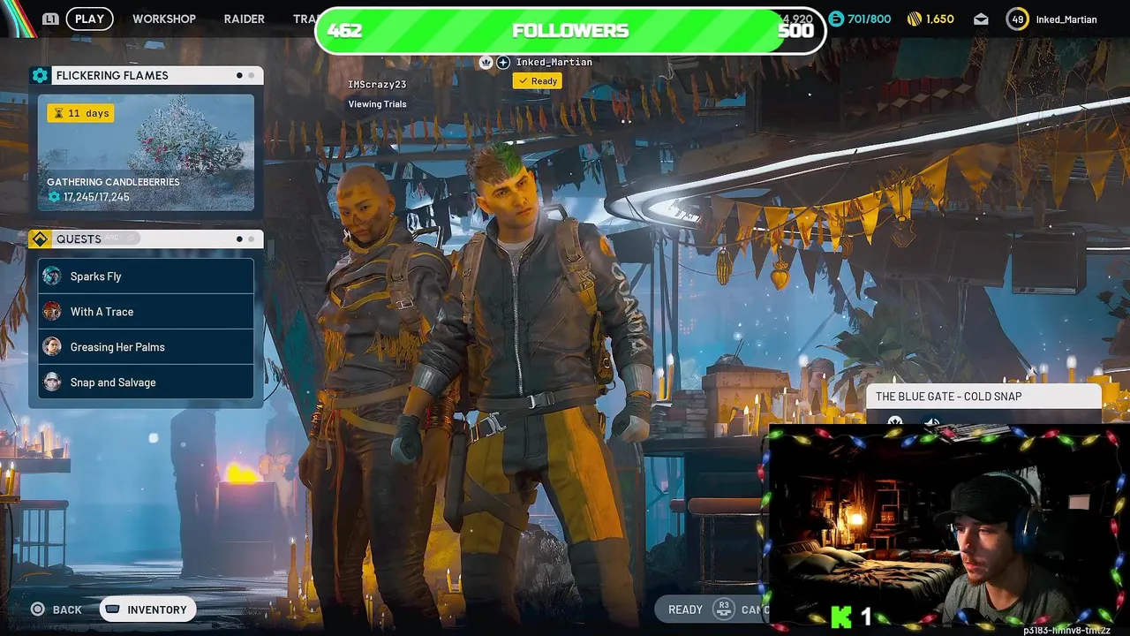The height and width of the screenshot is (636, 1130).
Task: Click the hourglass icon on 11 days
Action: (58, 113)
